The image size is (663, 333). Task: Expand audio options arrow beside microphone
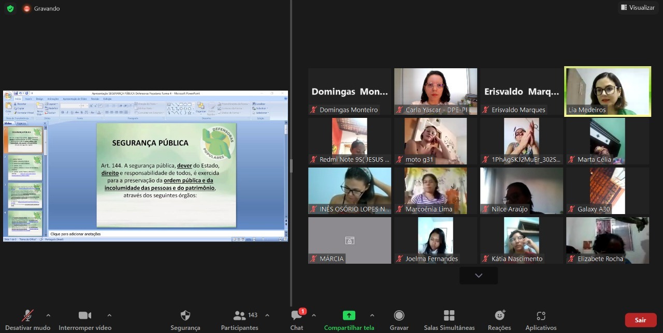[48, 315]
